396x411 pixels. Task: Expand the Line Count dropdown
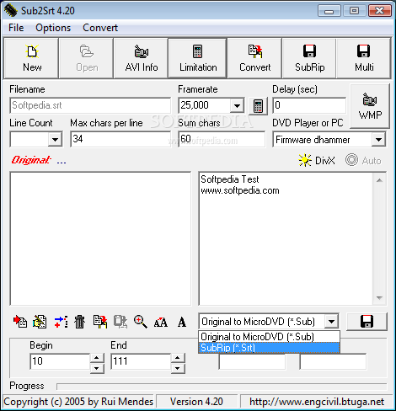(55, 139)
